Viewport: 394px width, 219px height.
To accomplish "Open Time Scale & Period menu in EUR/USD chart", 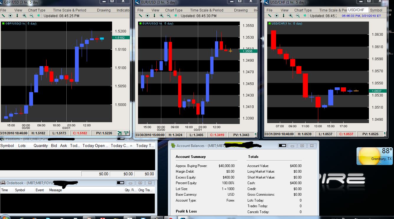I will tap(207, 10).
